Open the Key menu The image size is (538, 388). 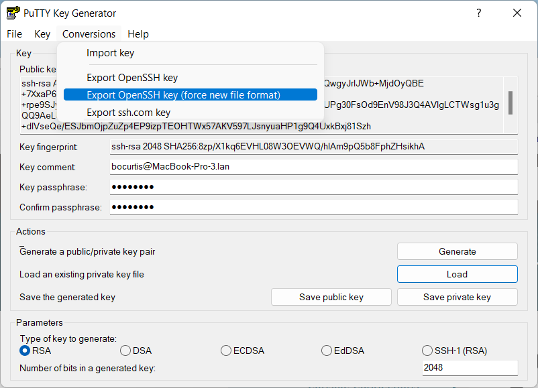pyautogui.click(x=42, y=34)
